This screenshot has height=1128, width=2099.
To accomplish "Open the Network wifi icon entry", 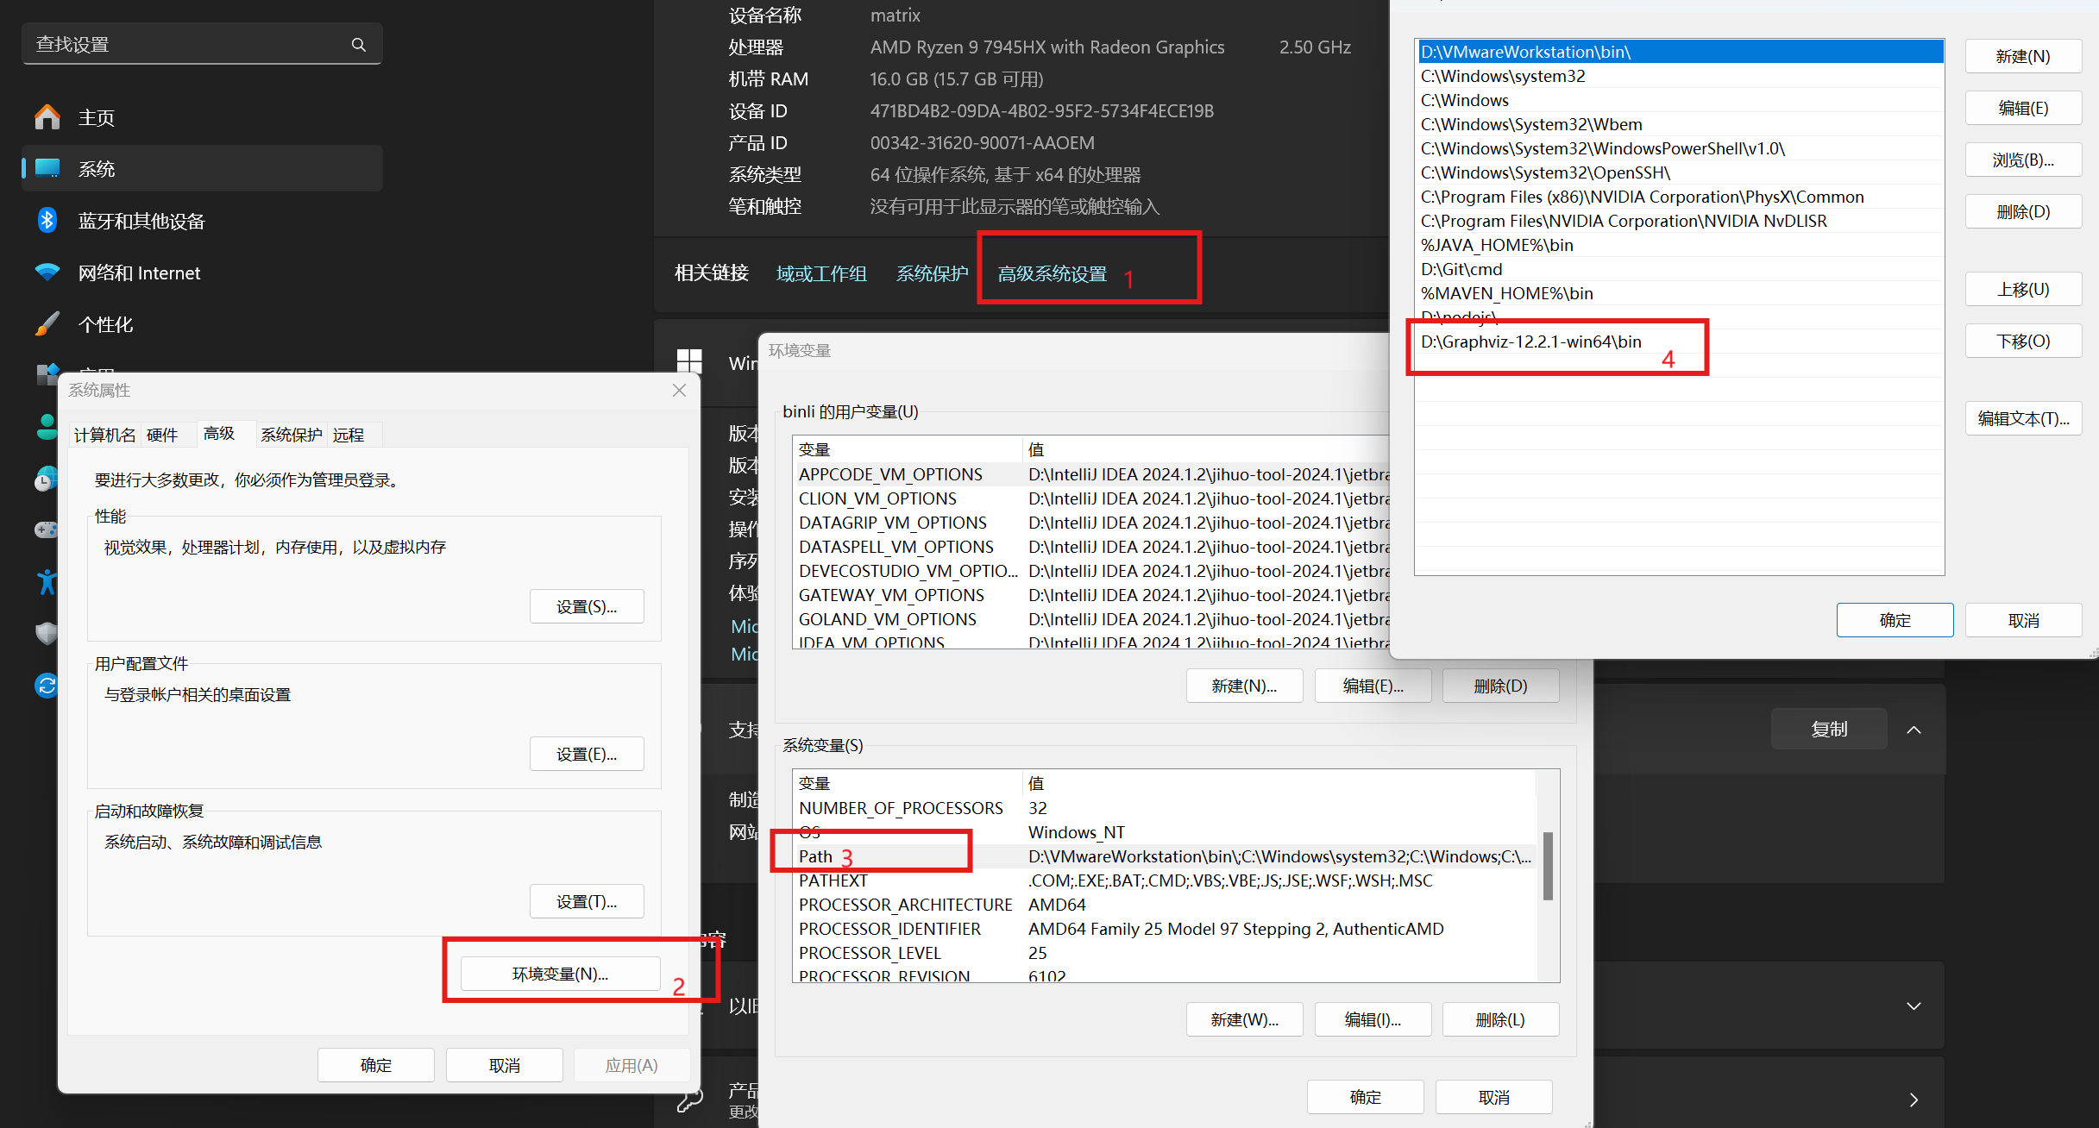I will pyautogui.click(x=47, y=273).
